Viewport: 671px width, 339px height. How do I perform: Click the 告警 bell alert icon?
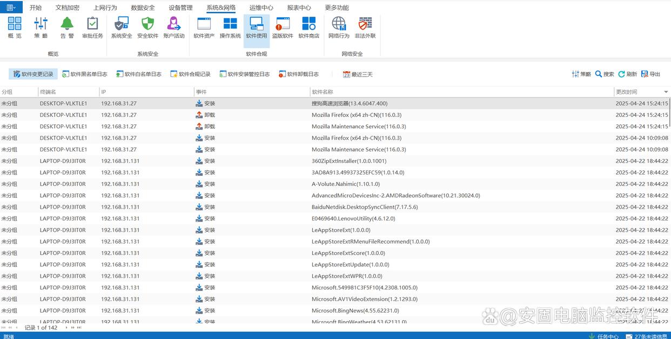pyautogui.click(x=67, y=27)
